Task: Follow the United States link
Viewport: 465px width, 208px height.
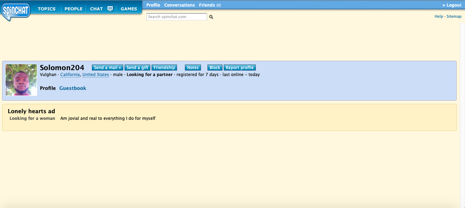Action: (x=96, y=75)
